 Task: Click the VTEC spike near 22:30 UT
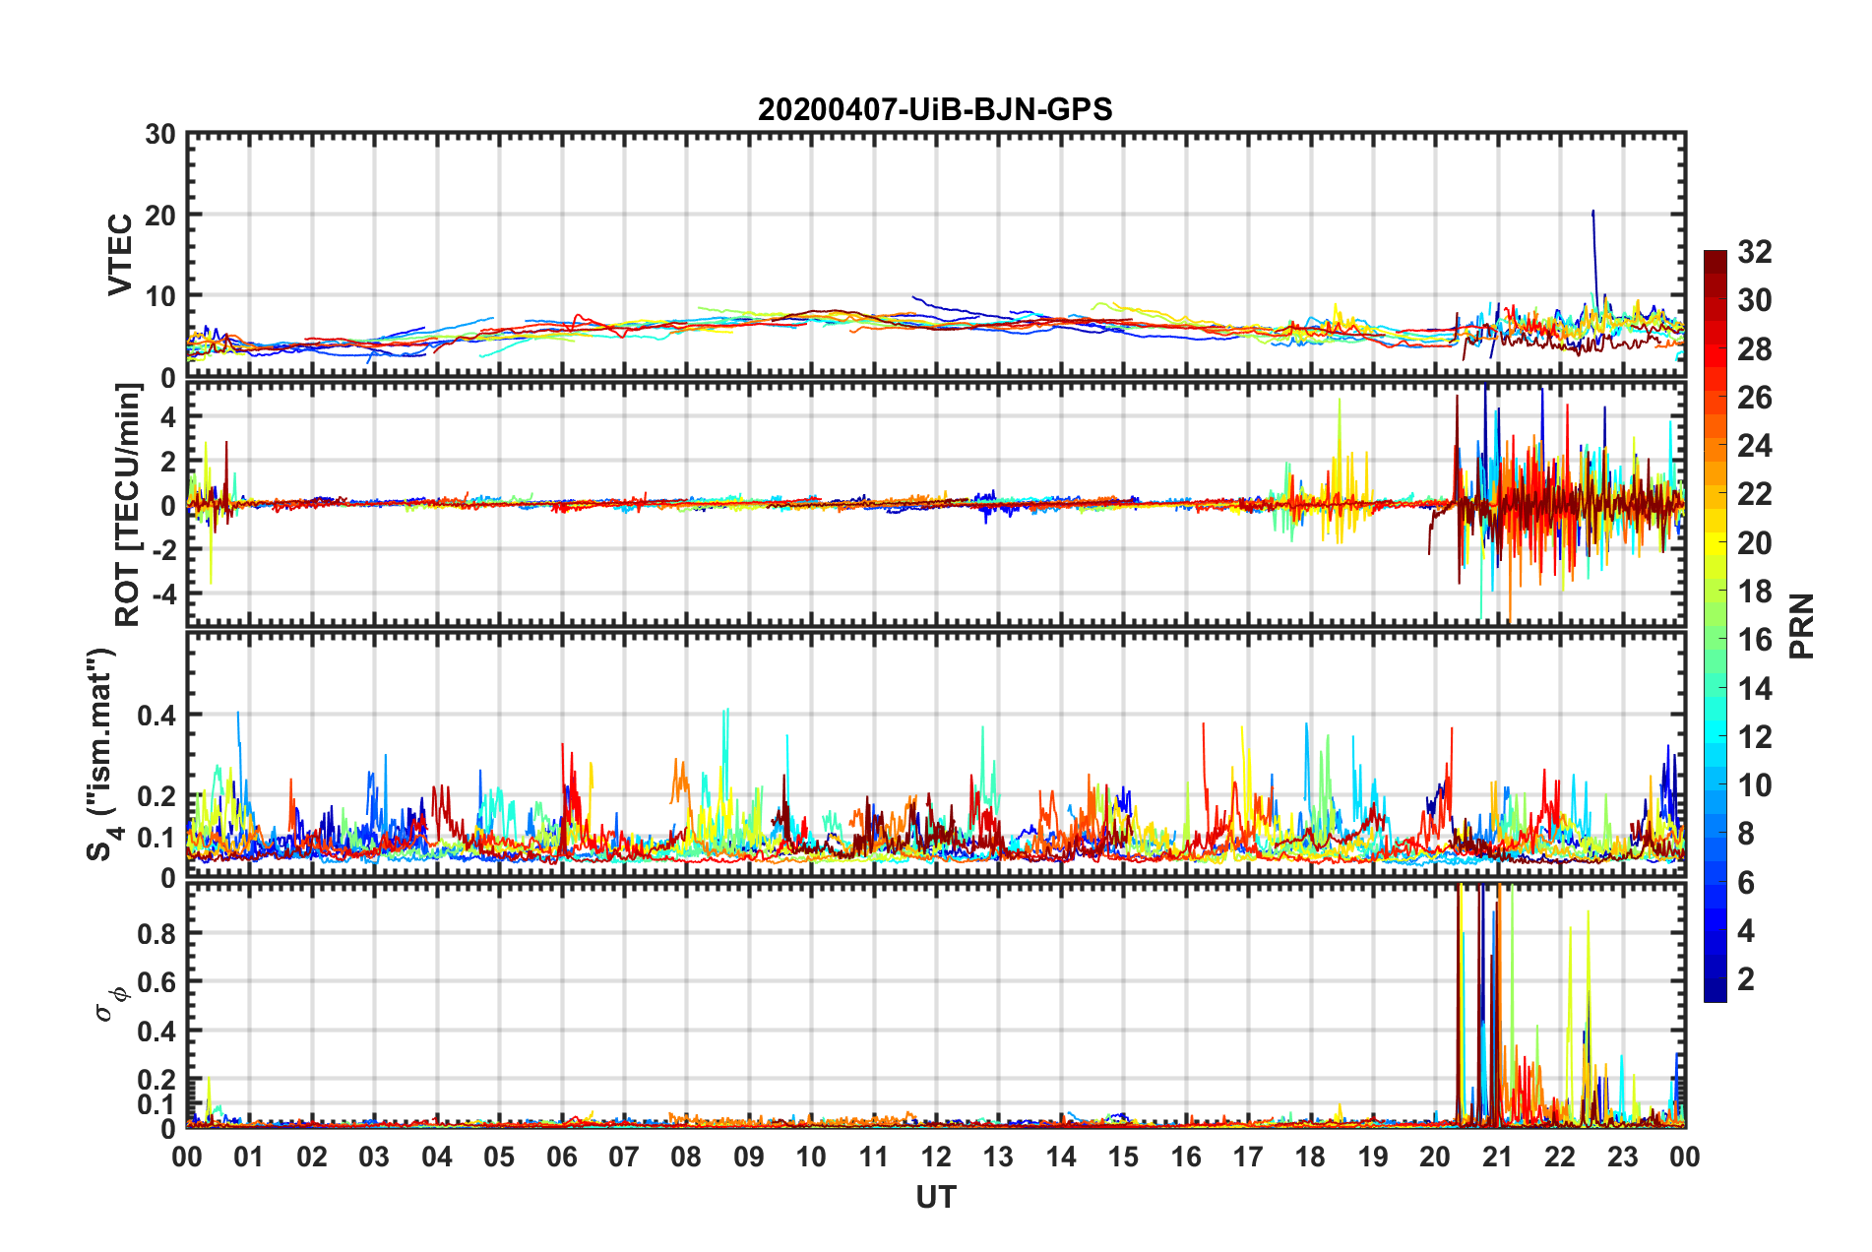(x=1593, y=251)
